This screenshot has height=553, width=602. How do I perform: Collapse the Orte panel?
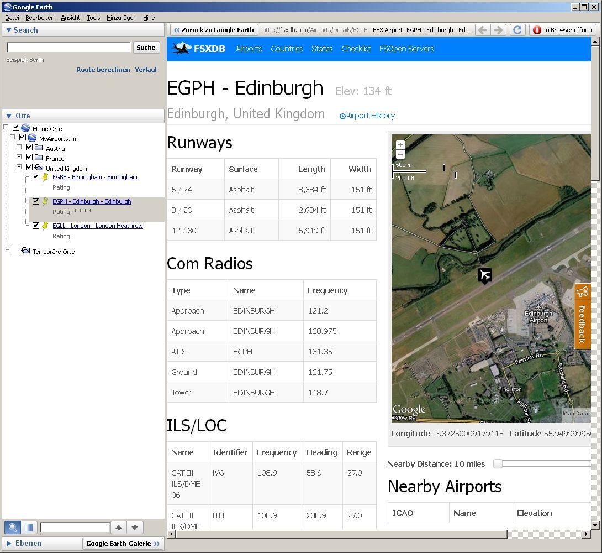[9, 116]
